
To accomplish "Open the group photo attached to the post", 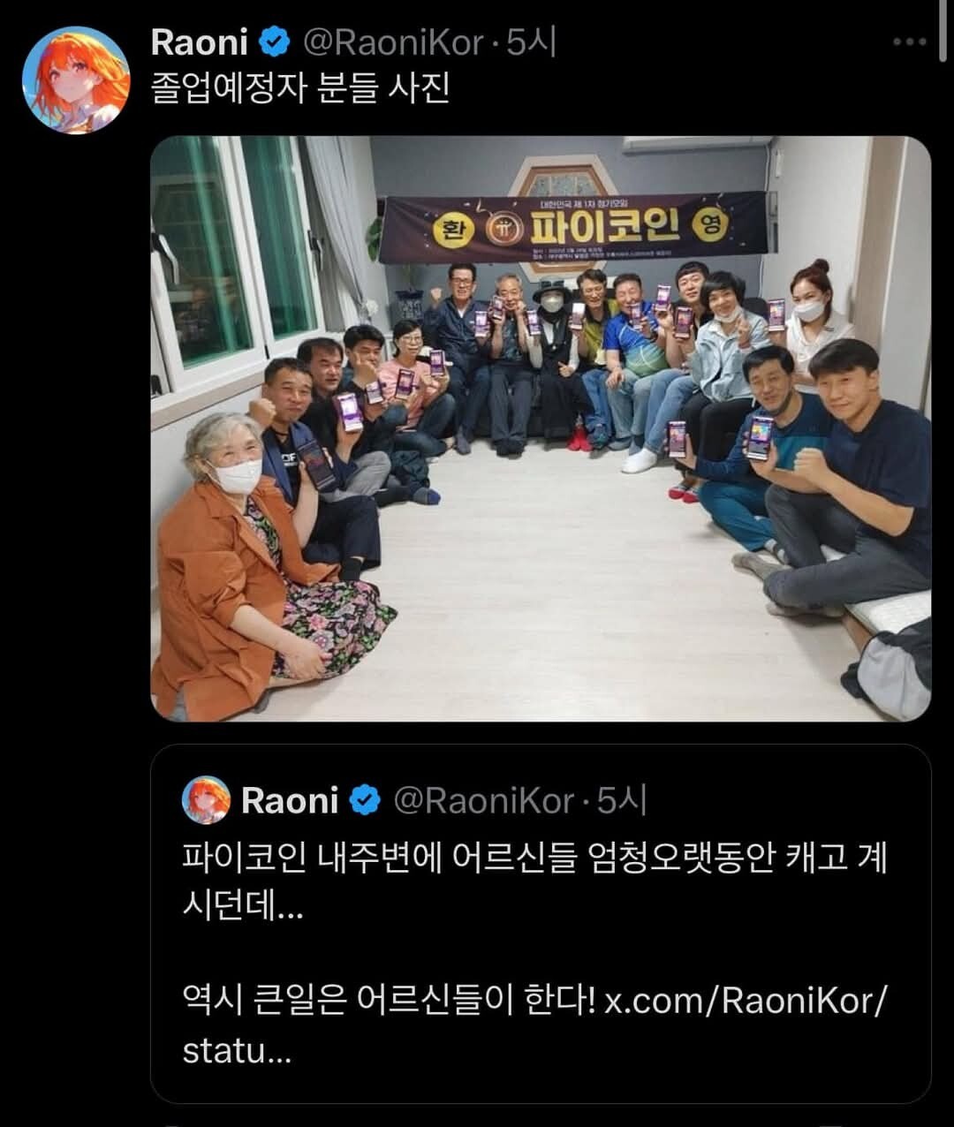I will (x=541, y=428).
